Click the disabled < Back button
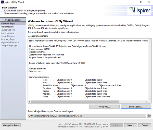This screenshot has height=130, width=153. (117, 125)
